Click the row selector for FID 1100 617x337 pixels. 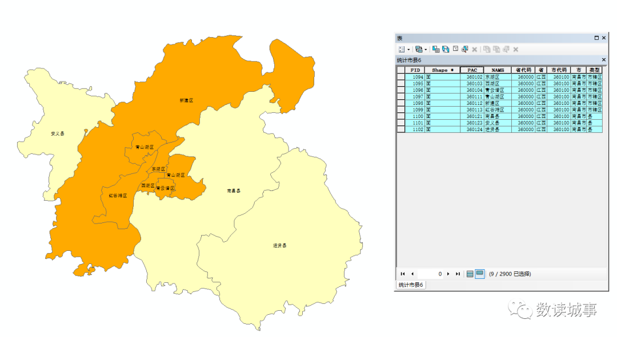[x=401, y=116]
